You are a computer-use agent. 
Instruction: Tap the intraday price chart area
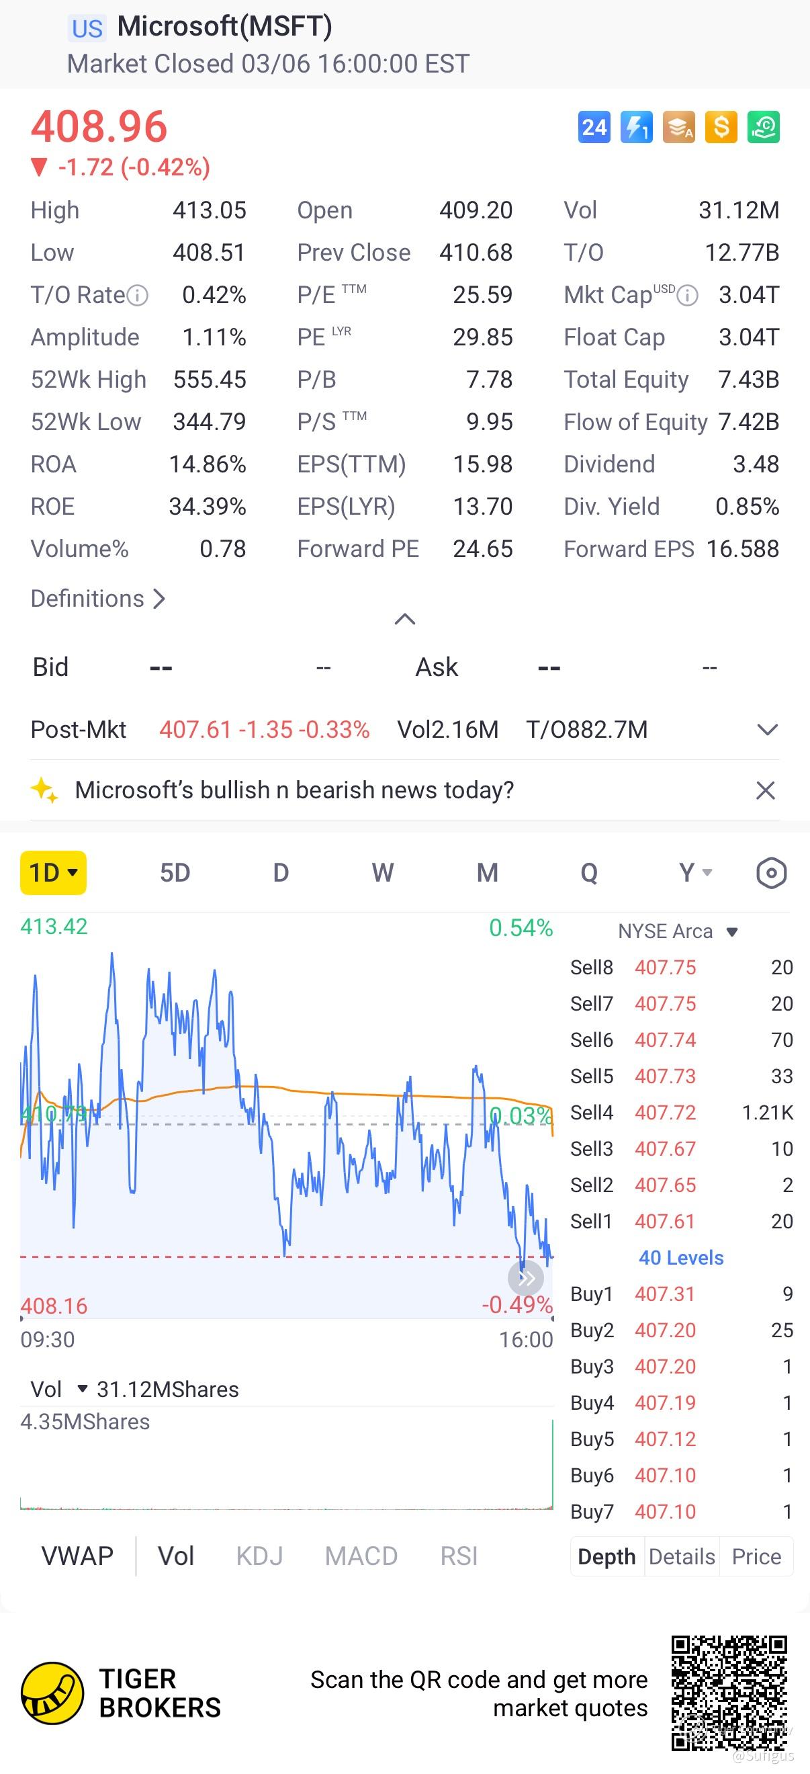286,1115
